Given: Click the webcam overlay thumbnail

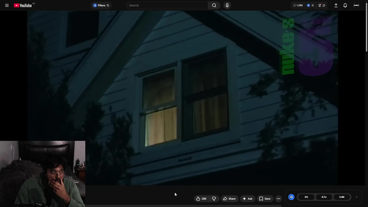Looking at the screenshot, I should (x=43, y=174).
